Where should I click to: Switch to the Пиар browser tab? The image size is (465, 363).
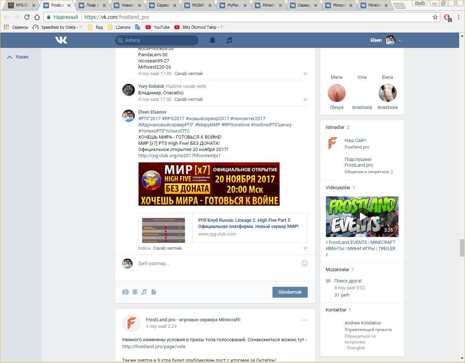[92, 5]
